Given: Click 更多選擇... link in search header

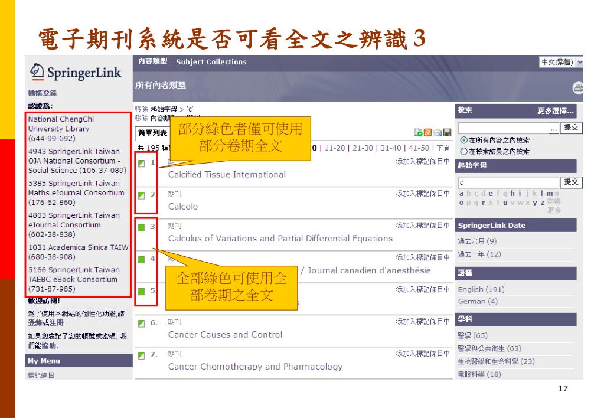Looking at the screenshot, I should point(556,111).
